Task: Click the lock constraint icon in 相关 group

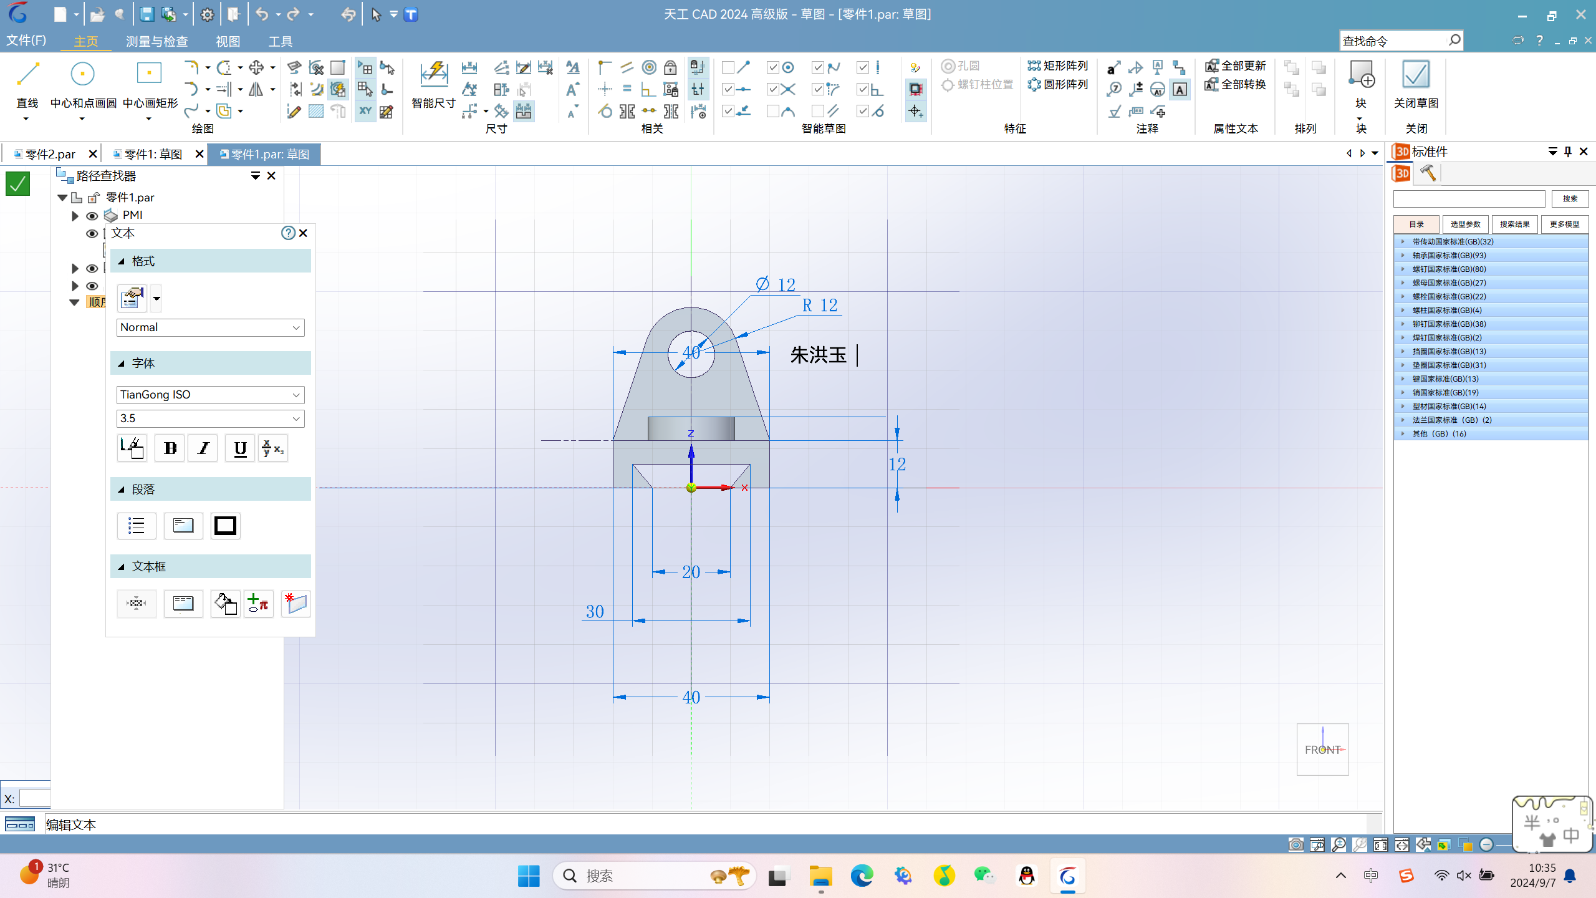Action: click(x=670, y=67)
